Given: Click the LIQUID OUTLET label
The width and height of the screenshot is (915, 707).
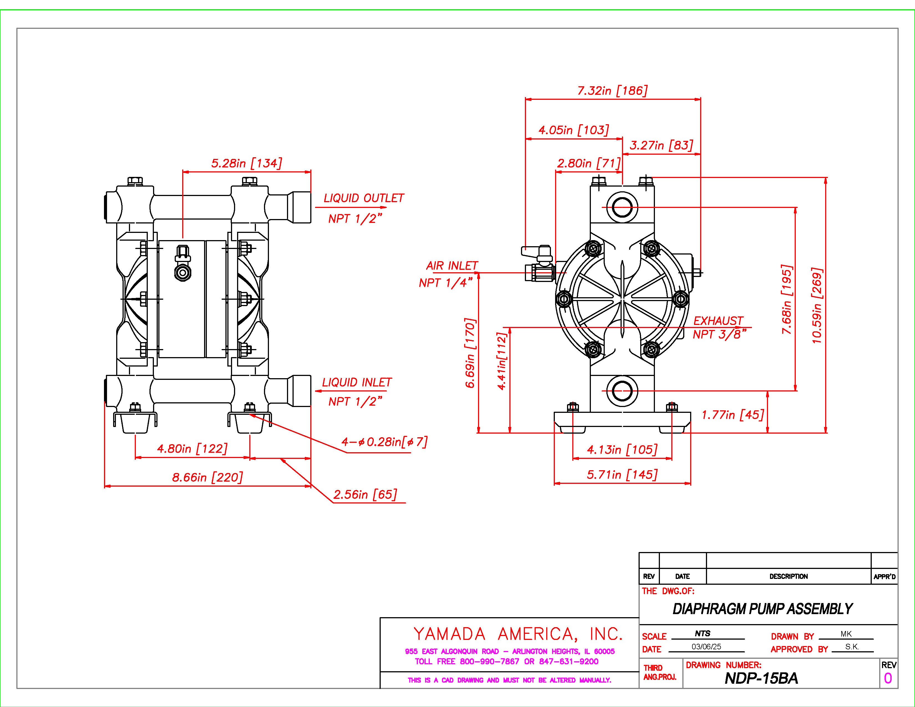Looking at the screenshot, I should (363, 198).
